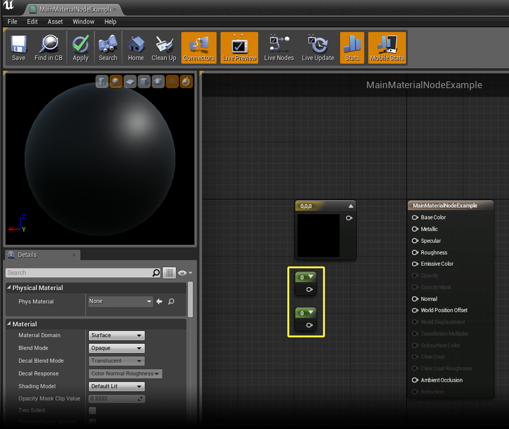Viewport: 509px width, 429px height.
Task: Open the Stats panel
Action: (352, 47)
